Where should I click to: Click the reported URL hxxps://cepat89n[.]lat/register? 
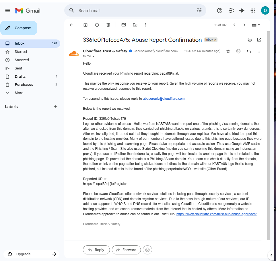pyautogui.click(x=105, y=184)
